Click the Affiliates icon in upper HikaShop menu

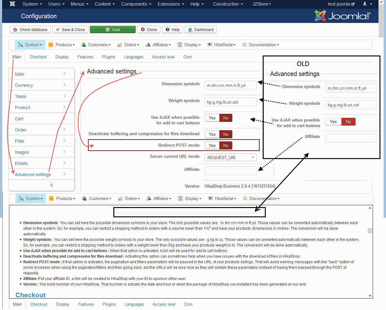click(x=148, y=45)
